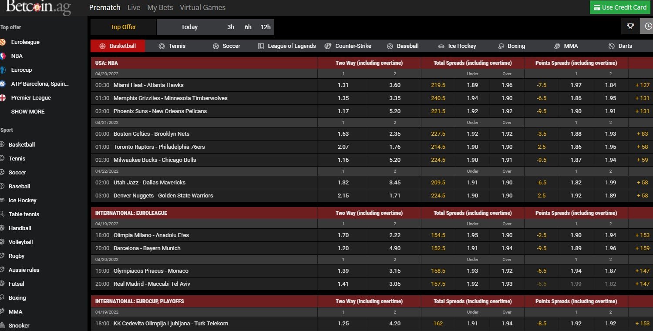653x331 pixels.
Task: Select the Soccer sport tab
Action: pos(226,46)
